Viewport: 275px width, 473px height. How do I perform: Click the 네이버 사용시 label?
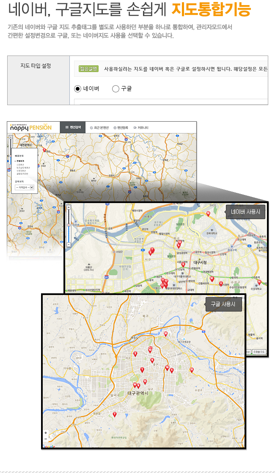pyautogui.click(x=245, y=212)
